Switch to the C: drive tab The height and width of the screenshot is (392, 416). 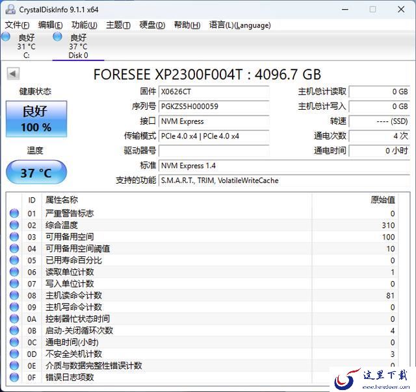26,46
